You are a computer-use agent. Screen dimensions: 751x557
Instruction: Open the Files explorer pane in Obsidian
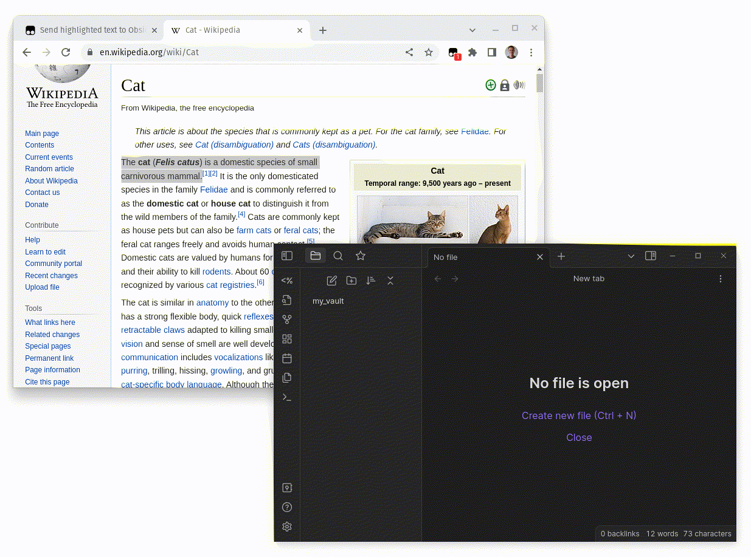tap(315, 256)
